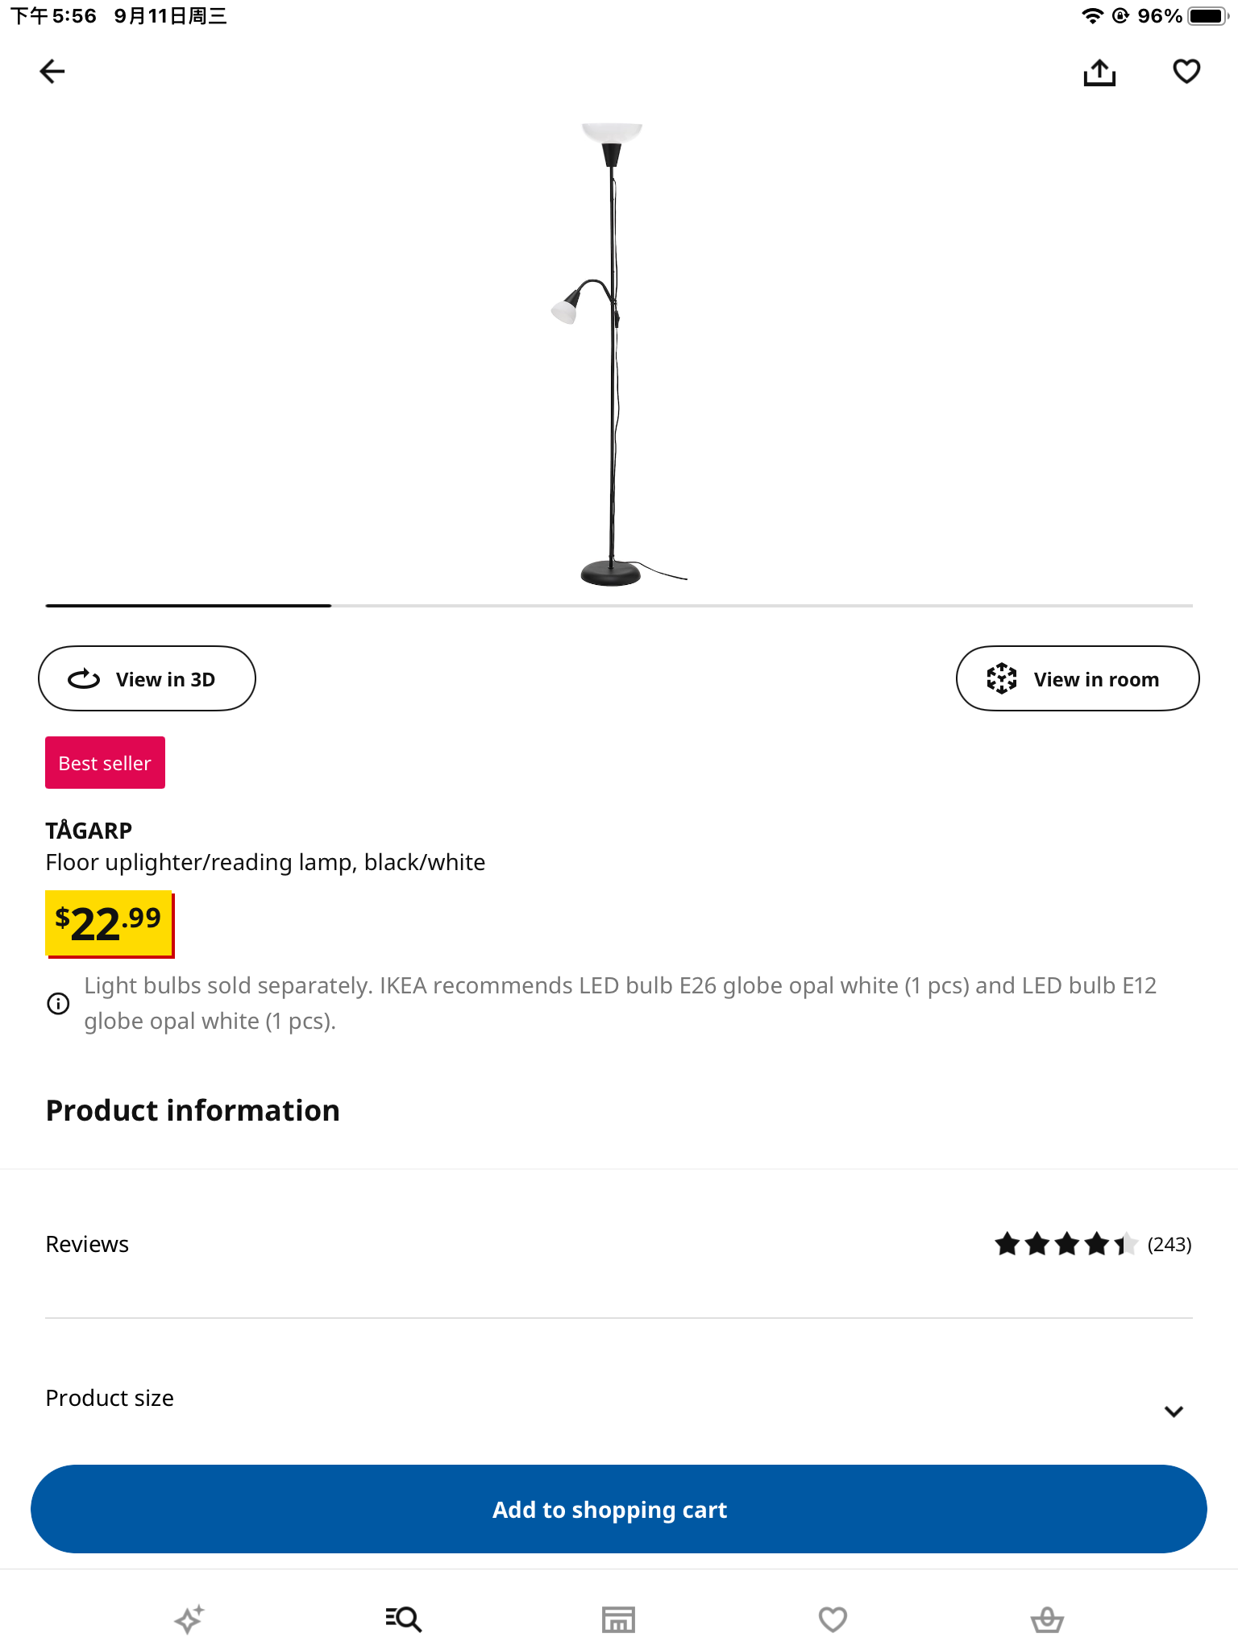The width and height of the screenshot is (1238, 1650).
Task: Launch View in room AR button
Action: click(1077, 678)
